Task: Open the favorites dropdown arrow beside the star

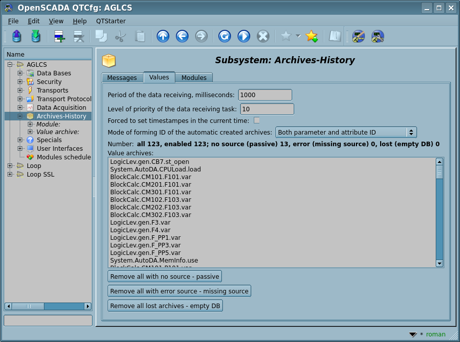Action: pos(298,36)
